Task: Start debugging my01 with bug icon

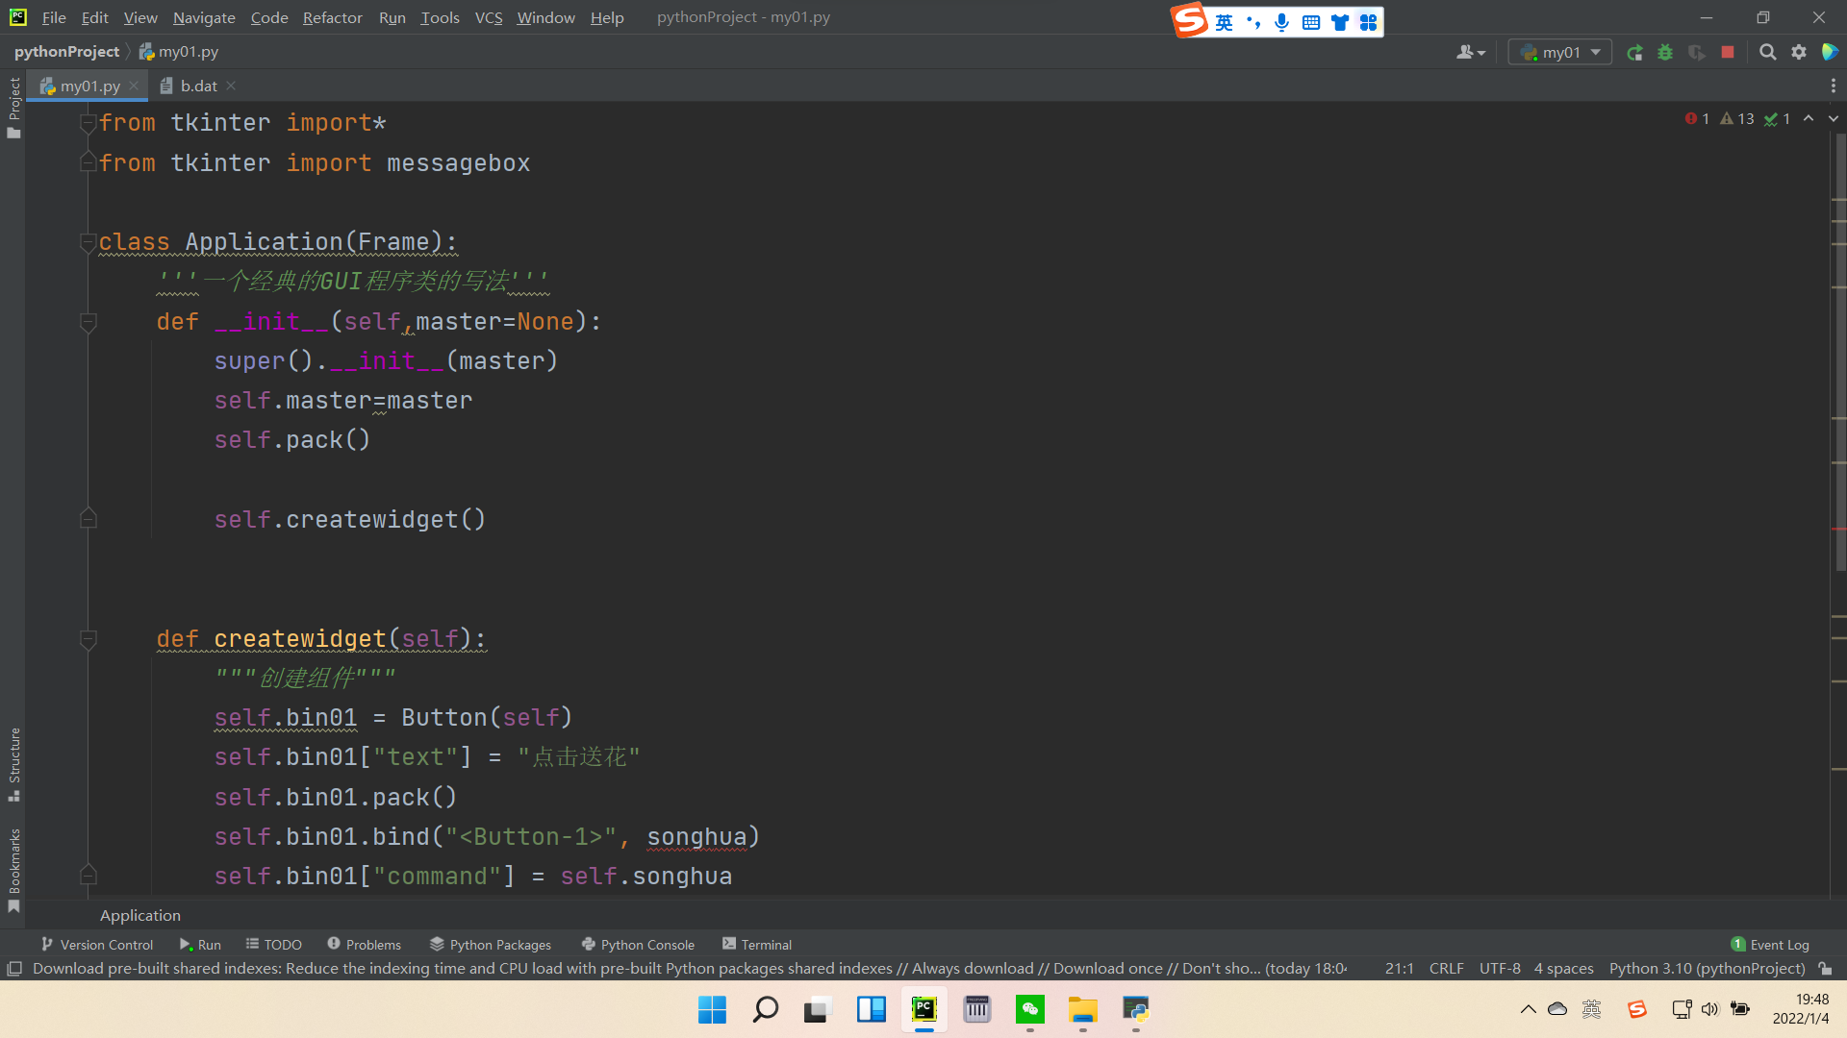Action: tap(1665, 53)
